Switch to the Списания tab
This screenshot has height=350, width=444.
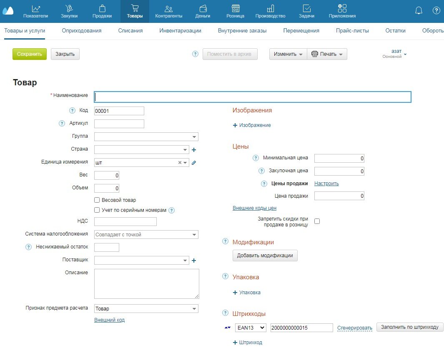click(130, 30)
